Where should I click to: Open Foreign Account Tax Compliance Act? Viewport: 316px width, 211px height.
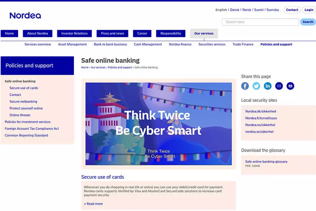coord(32,129)
